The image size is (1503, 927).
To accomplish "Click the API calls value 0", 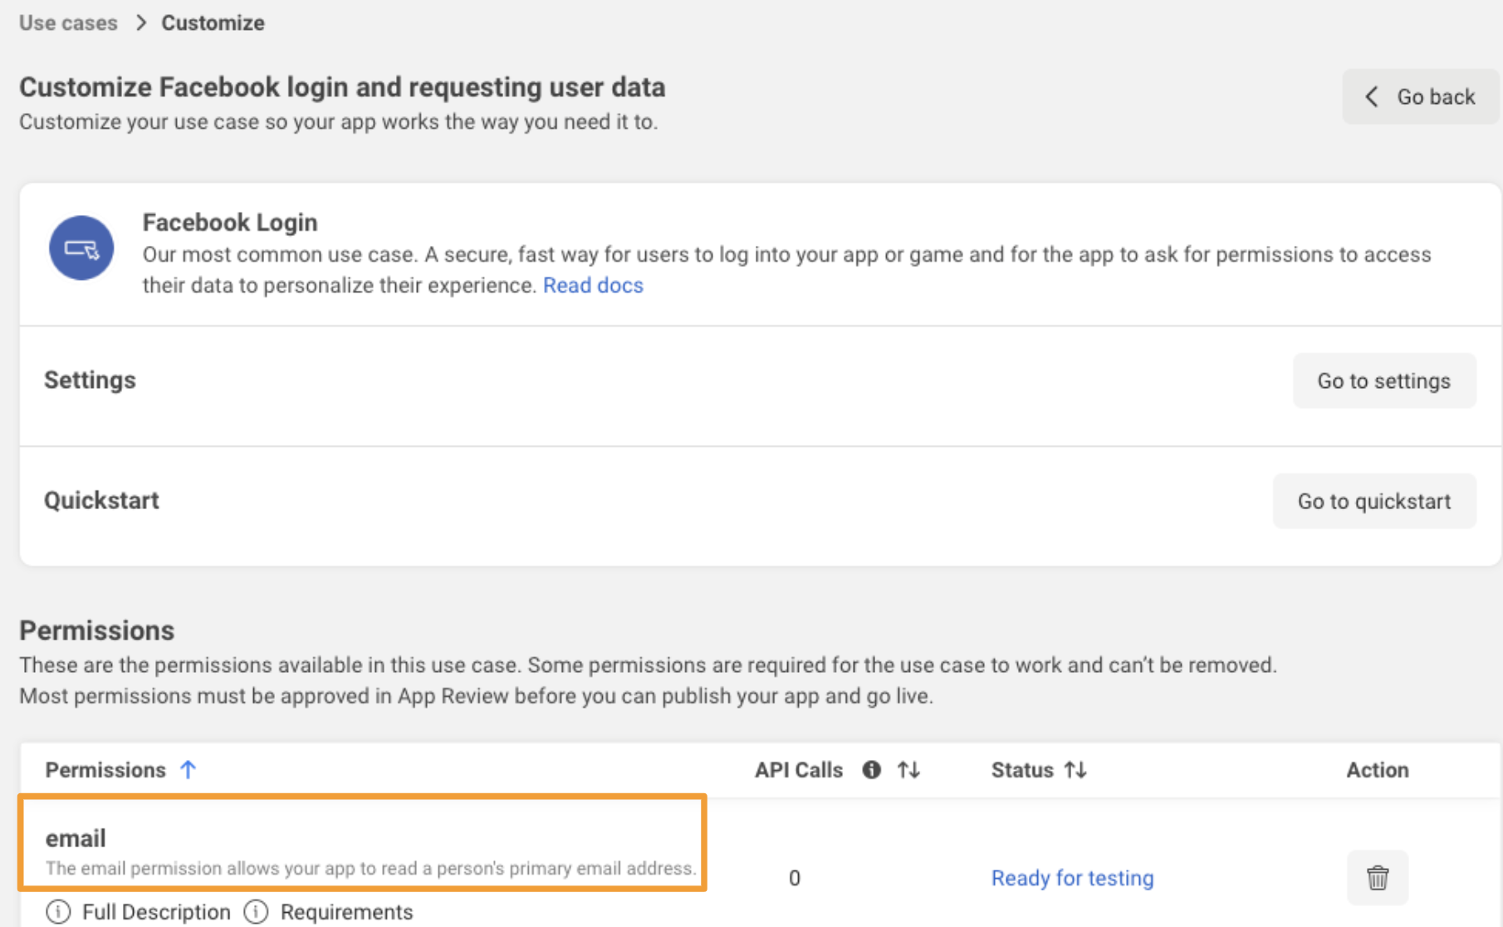I will click(x=795, y=878).
